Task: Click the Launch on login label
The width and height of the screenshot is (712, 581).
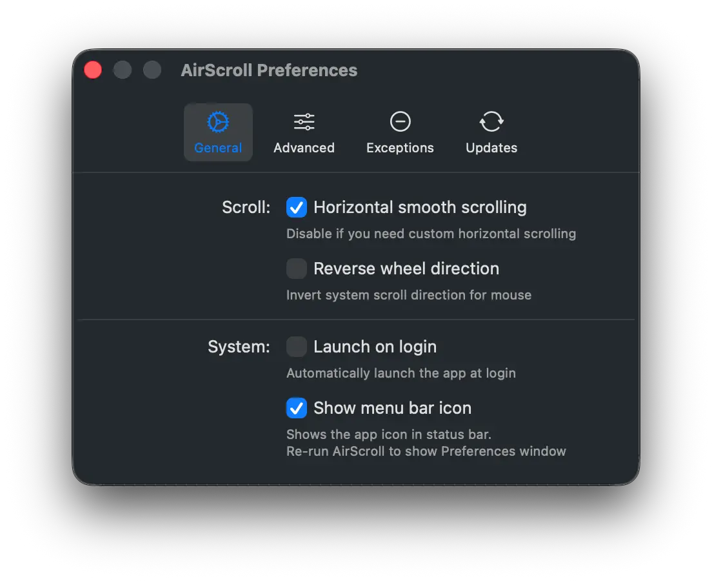Action: (x=375, y=347)
